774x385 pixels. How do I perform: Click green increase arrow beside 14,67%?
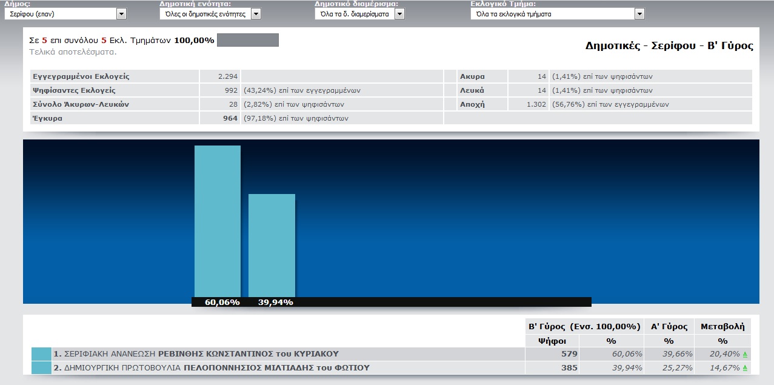point(745,369)
